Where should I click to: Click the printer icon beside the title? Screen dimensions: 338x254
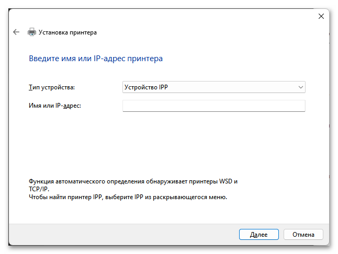32,32
